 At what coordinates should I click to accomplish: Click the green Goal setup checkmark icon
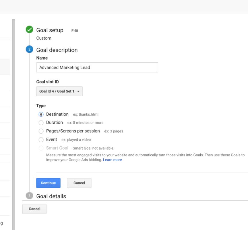coord(29,29)
